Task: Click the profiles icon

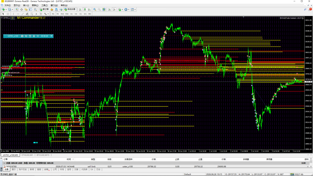Action: [x=9, y=9]
